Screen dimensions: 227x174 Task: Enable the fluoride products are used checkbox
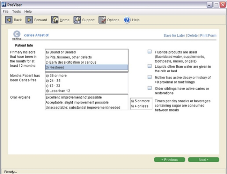pos(149,52)
